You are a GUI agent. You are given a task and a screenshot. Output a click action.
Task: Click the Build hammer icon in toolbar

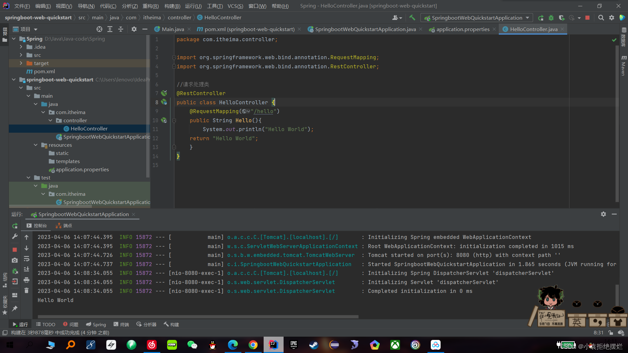[x=412, y=18]
